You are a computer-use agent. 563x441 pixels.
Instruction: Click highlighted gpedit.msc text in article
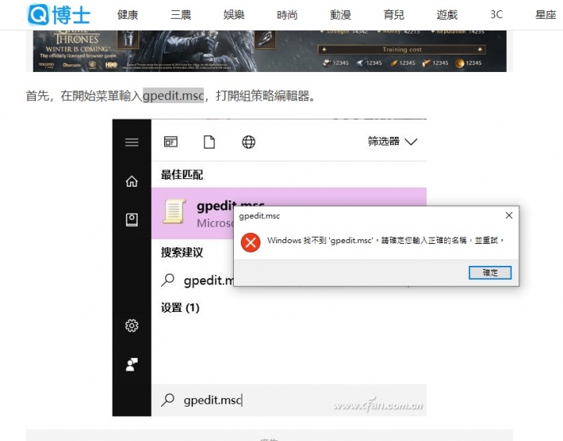pyautogui.click(x=174, y=95)
